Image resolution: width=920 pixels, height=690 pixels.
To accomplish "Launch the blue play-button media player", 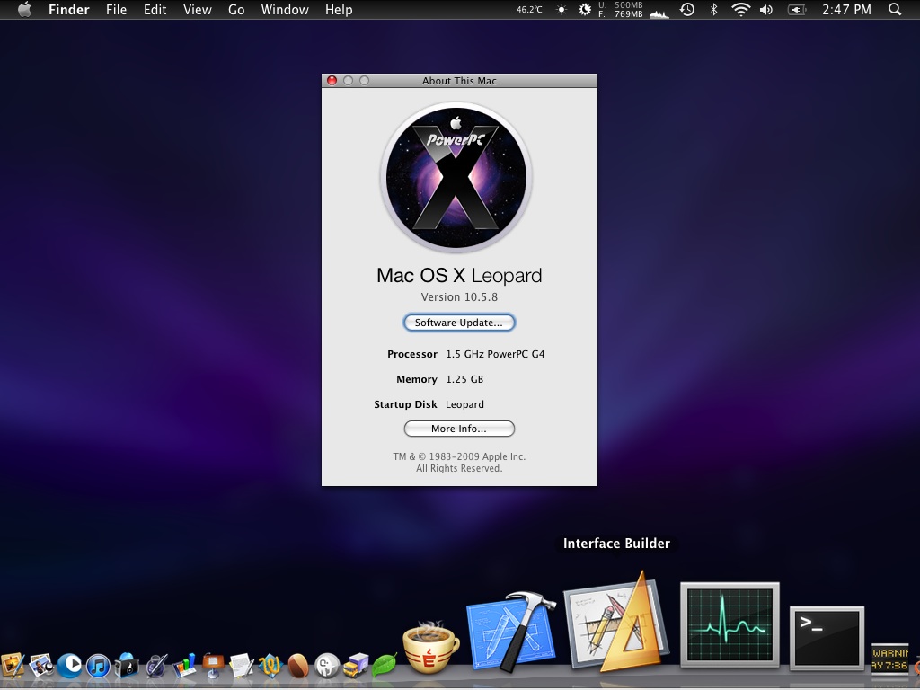I will (x=70, y=665).
